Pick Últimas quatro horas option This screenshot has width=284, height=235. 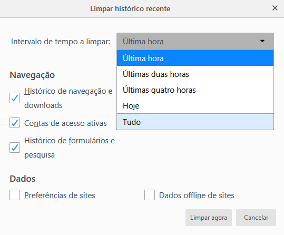coord(195,90)
